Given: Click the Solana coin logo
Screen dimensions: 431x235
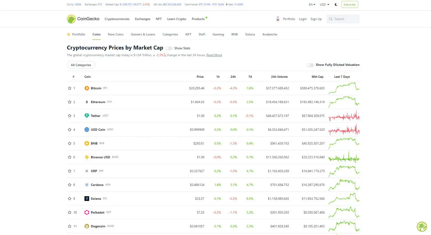Looking at the screenshot, I should 87,198.
